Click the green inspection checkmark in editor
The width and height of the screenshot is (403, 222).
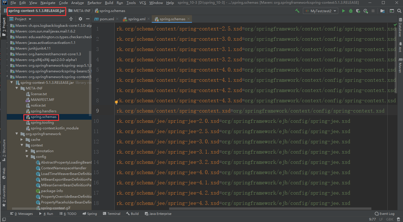click(x=395, y=25)
